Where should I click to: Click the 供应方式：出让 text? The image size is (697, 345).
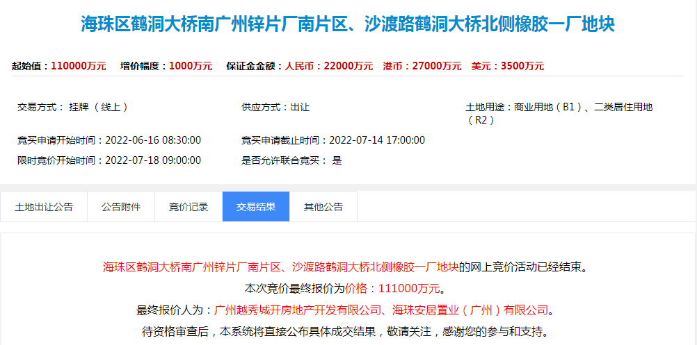(x=275, y=107)
